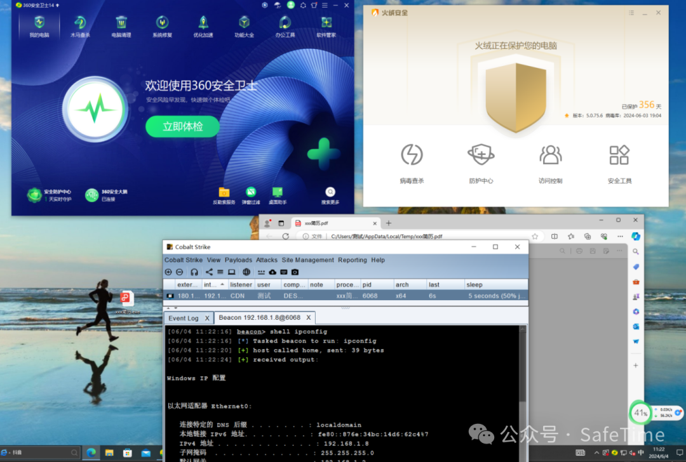
Task: Open 软件管家 software manager in 360
Action: [x=326, y=26]
